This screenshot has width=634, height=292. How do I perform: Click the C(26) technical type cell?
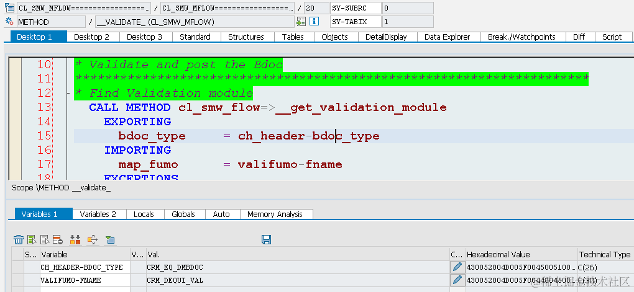605,267
